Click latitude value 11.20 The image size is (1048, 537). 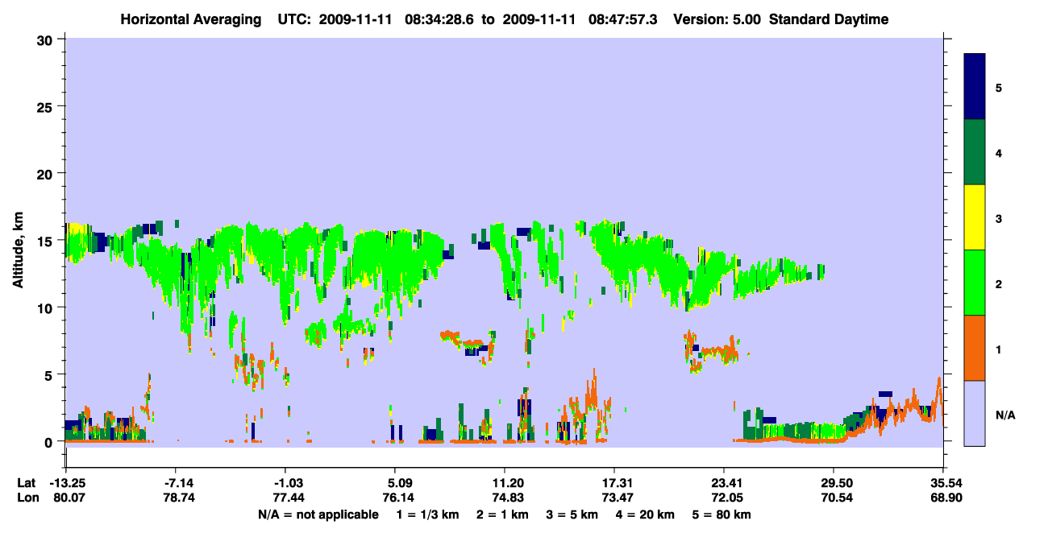tap(508, 483)
